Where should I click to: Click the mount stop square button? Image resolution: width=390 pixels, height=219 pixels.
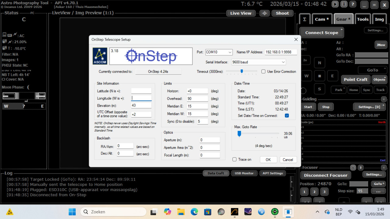pyautogui.click(x=319, y=76)
